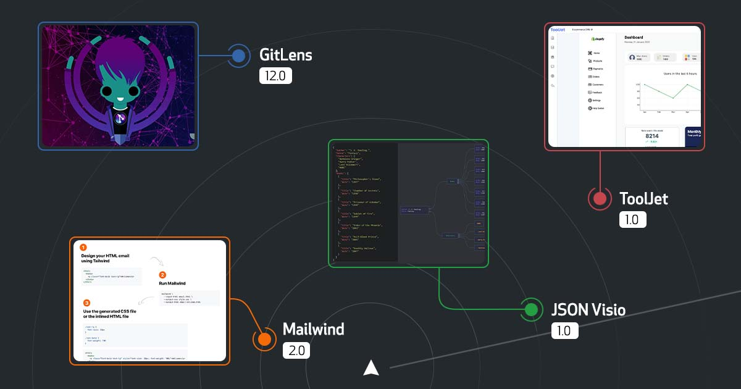Image resolution: width=741 pixels, height=389 pixels.
Task: Click the GitLens mascot thumbnail
Action: [x=117, y=86]
